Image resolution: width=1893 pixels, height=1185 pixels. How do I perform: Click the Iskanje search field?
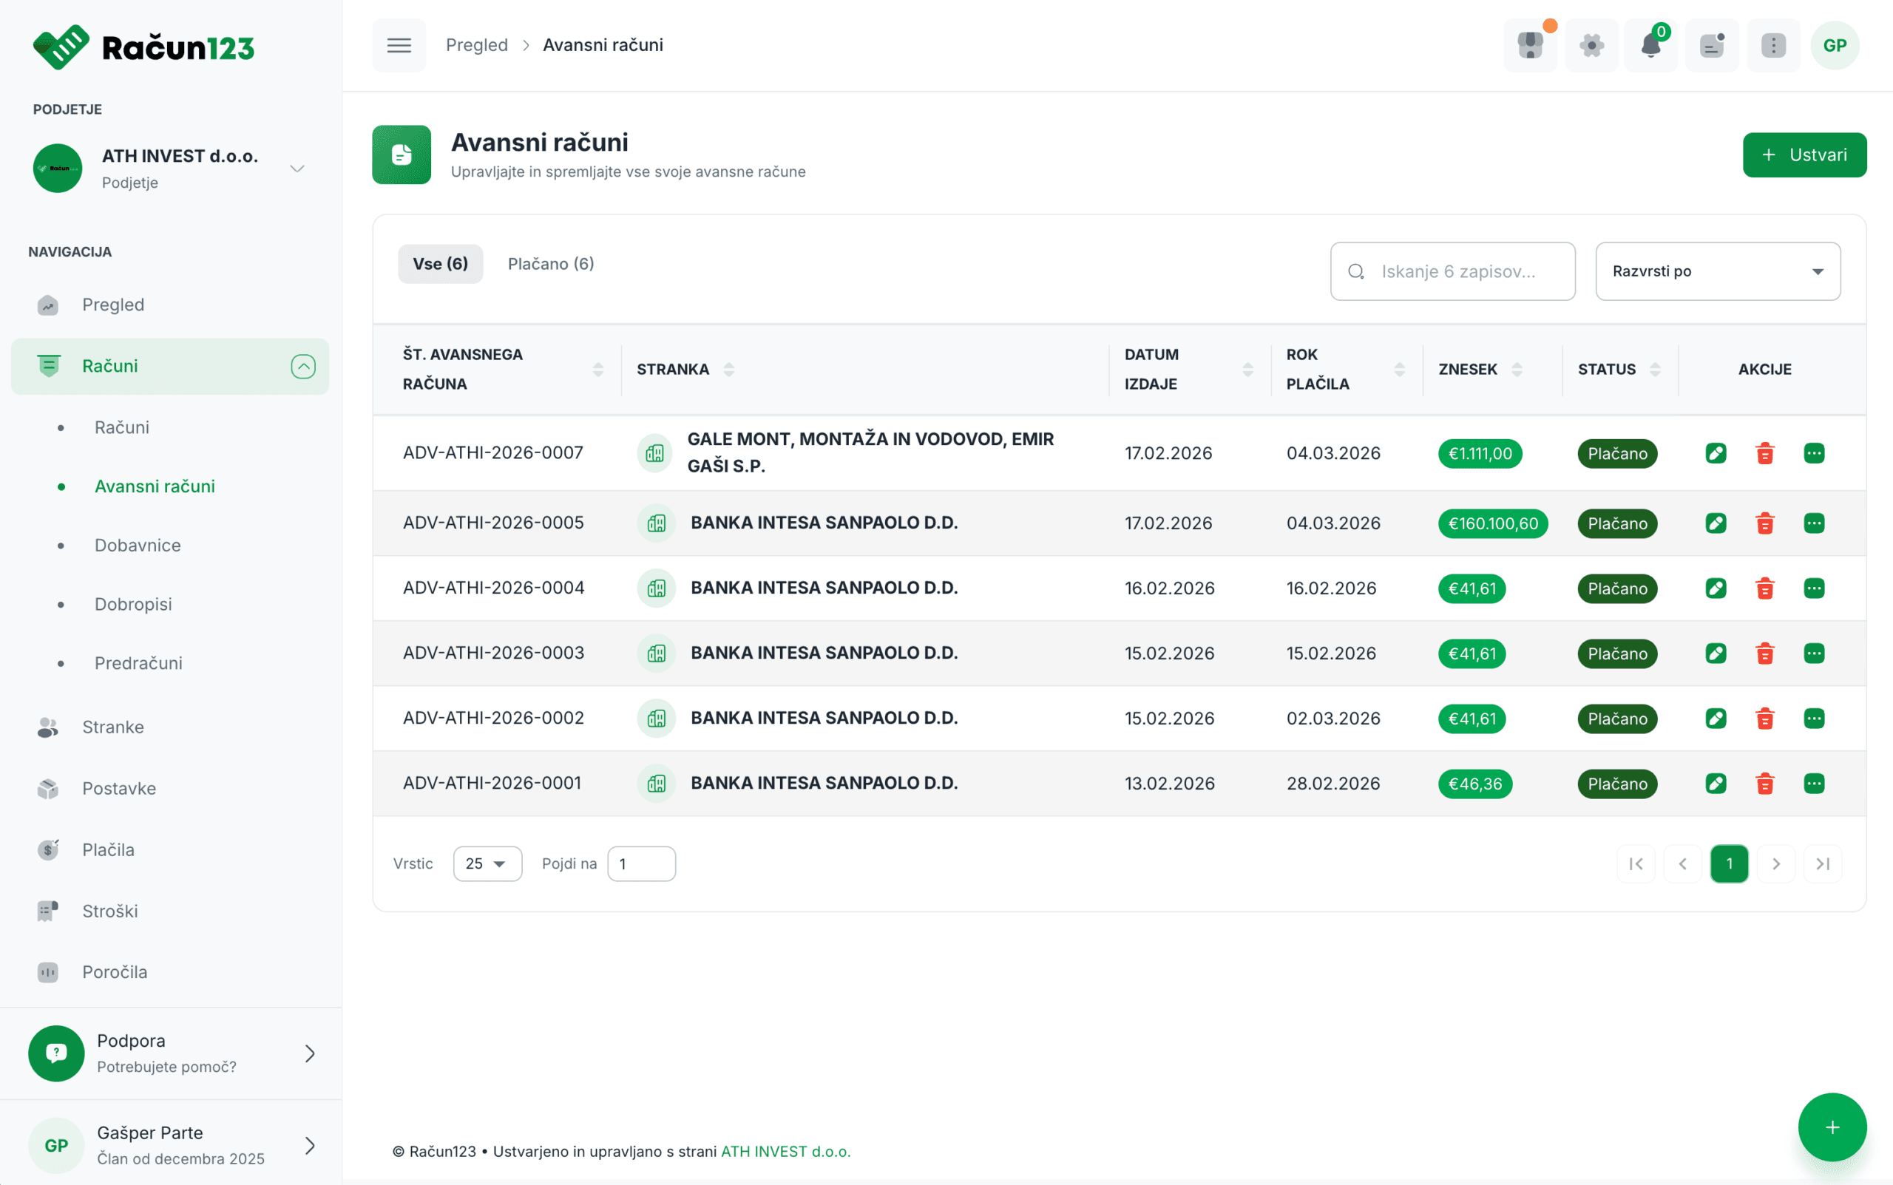pyautogui.click(x=1458, y=271)
